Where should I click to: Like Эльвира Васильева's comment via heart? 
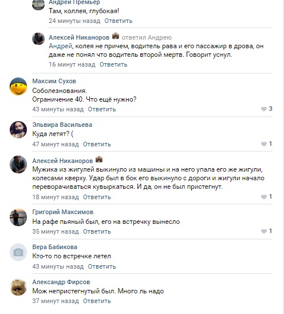pyautogui.click(x=264, y=144)
